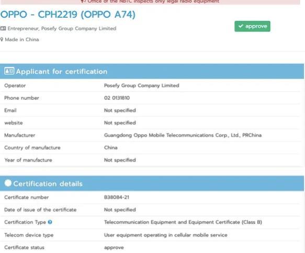Screen dimensions: 305x253
Task: Click the NBTC inspects legal radio equipment notice
Action: click(x=150, y=2)
